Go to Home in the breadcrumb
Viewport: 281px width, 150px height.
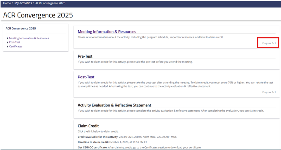tap(7, 3)
